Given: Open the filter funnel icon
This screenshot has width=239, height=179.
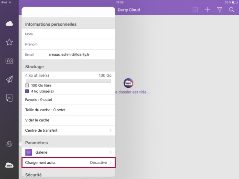Looking at the screenshot, I should coord(219,10).
